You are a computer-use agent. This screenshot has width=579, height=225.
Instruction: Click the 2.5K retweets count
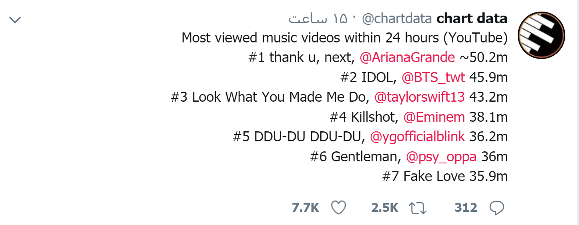point(385,207)
